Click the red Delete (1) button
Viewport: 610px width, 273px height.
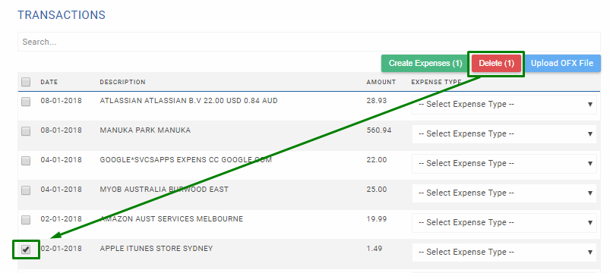click(x=496, y=63)
